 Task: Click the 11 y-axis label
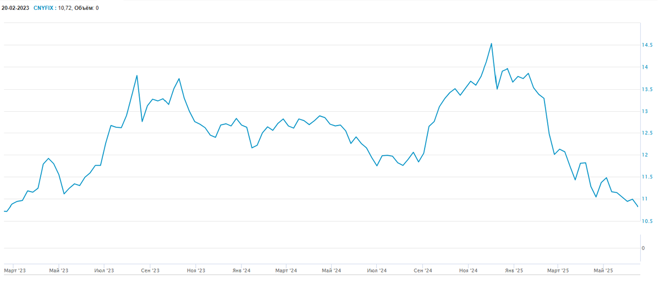point(646,199)
